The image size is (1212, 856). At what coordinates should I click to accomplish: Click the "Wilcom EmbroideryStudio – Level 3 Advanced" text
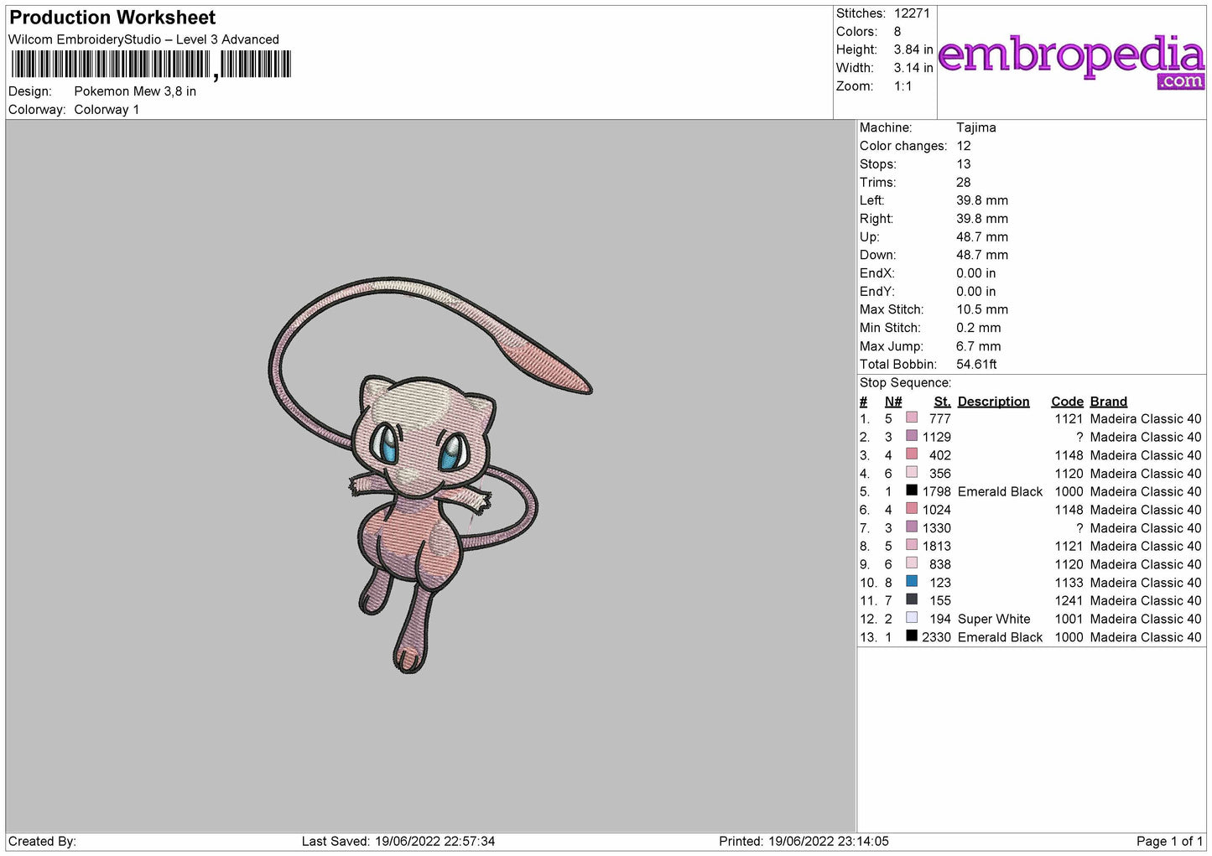pos(143,39)
